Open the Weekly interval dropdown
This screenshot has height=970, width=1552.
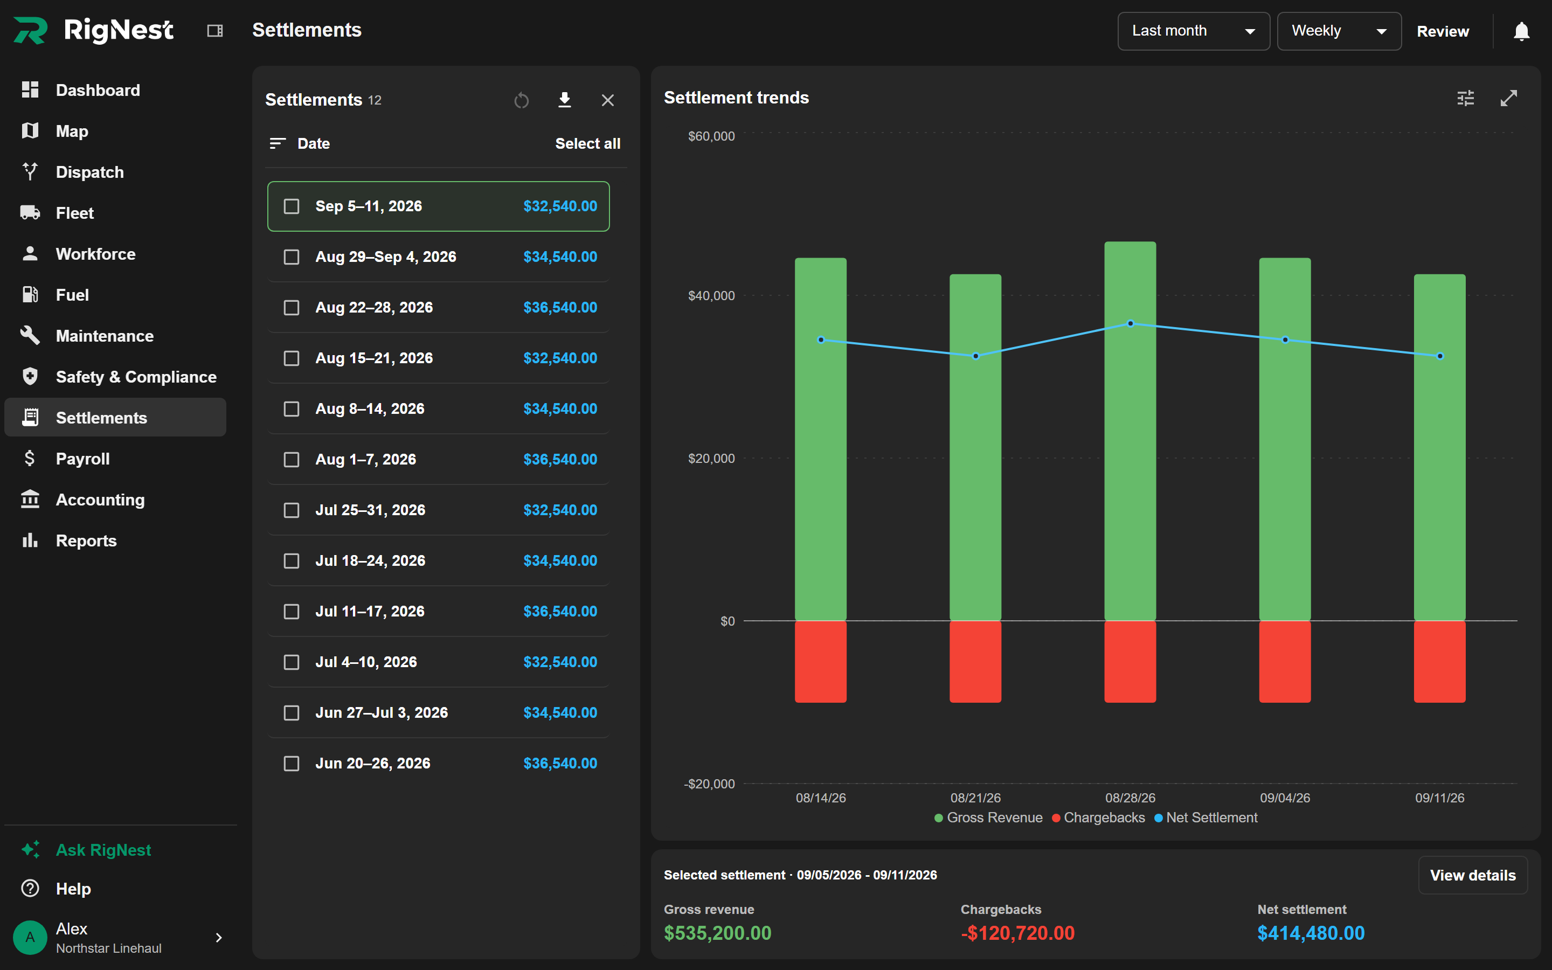[x=1339, y=31]
